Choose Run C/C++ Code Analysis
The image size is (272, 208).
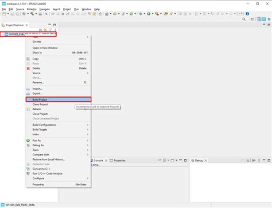pyautogui.click(x=59, y=174)
